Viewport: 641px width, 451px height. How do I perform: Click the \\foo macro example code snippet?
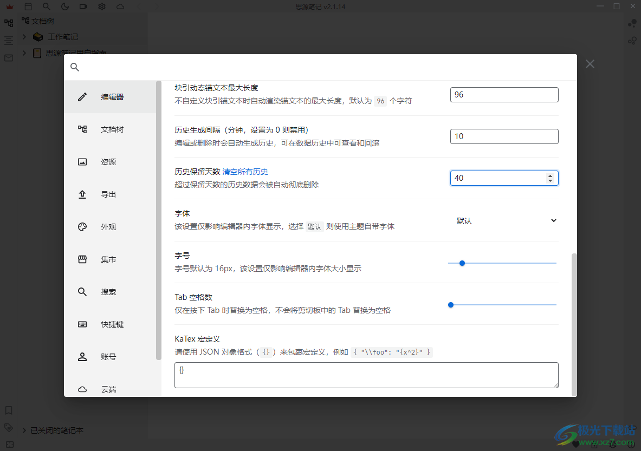392,352
